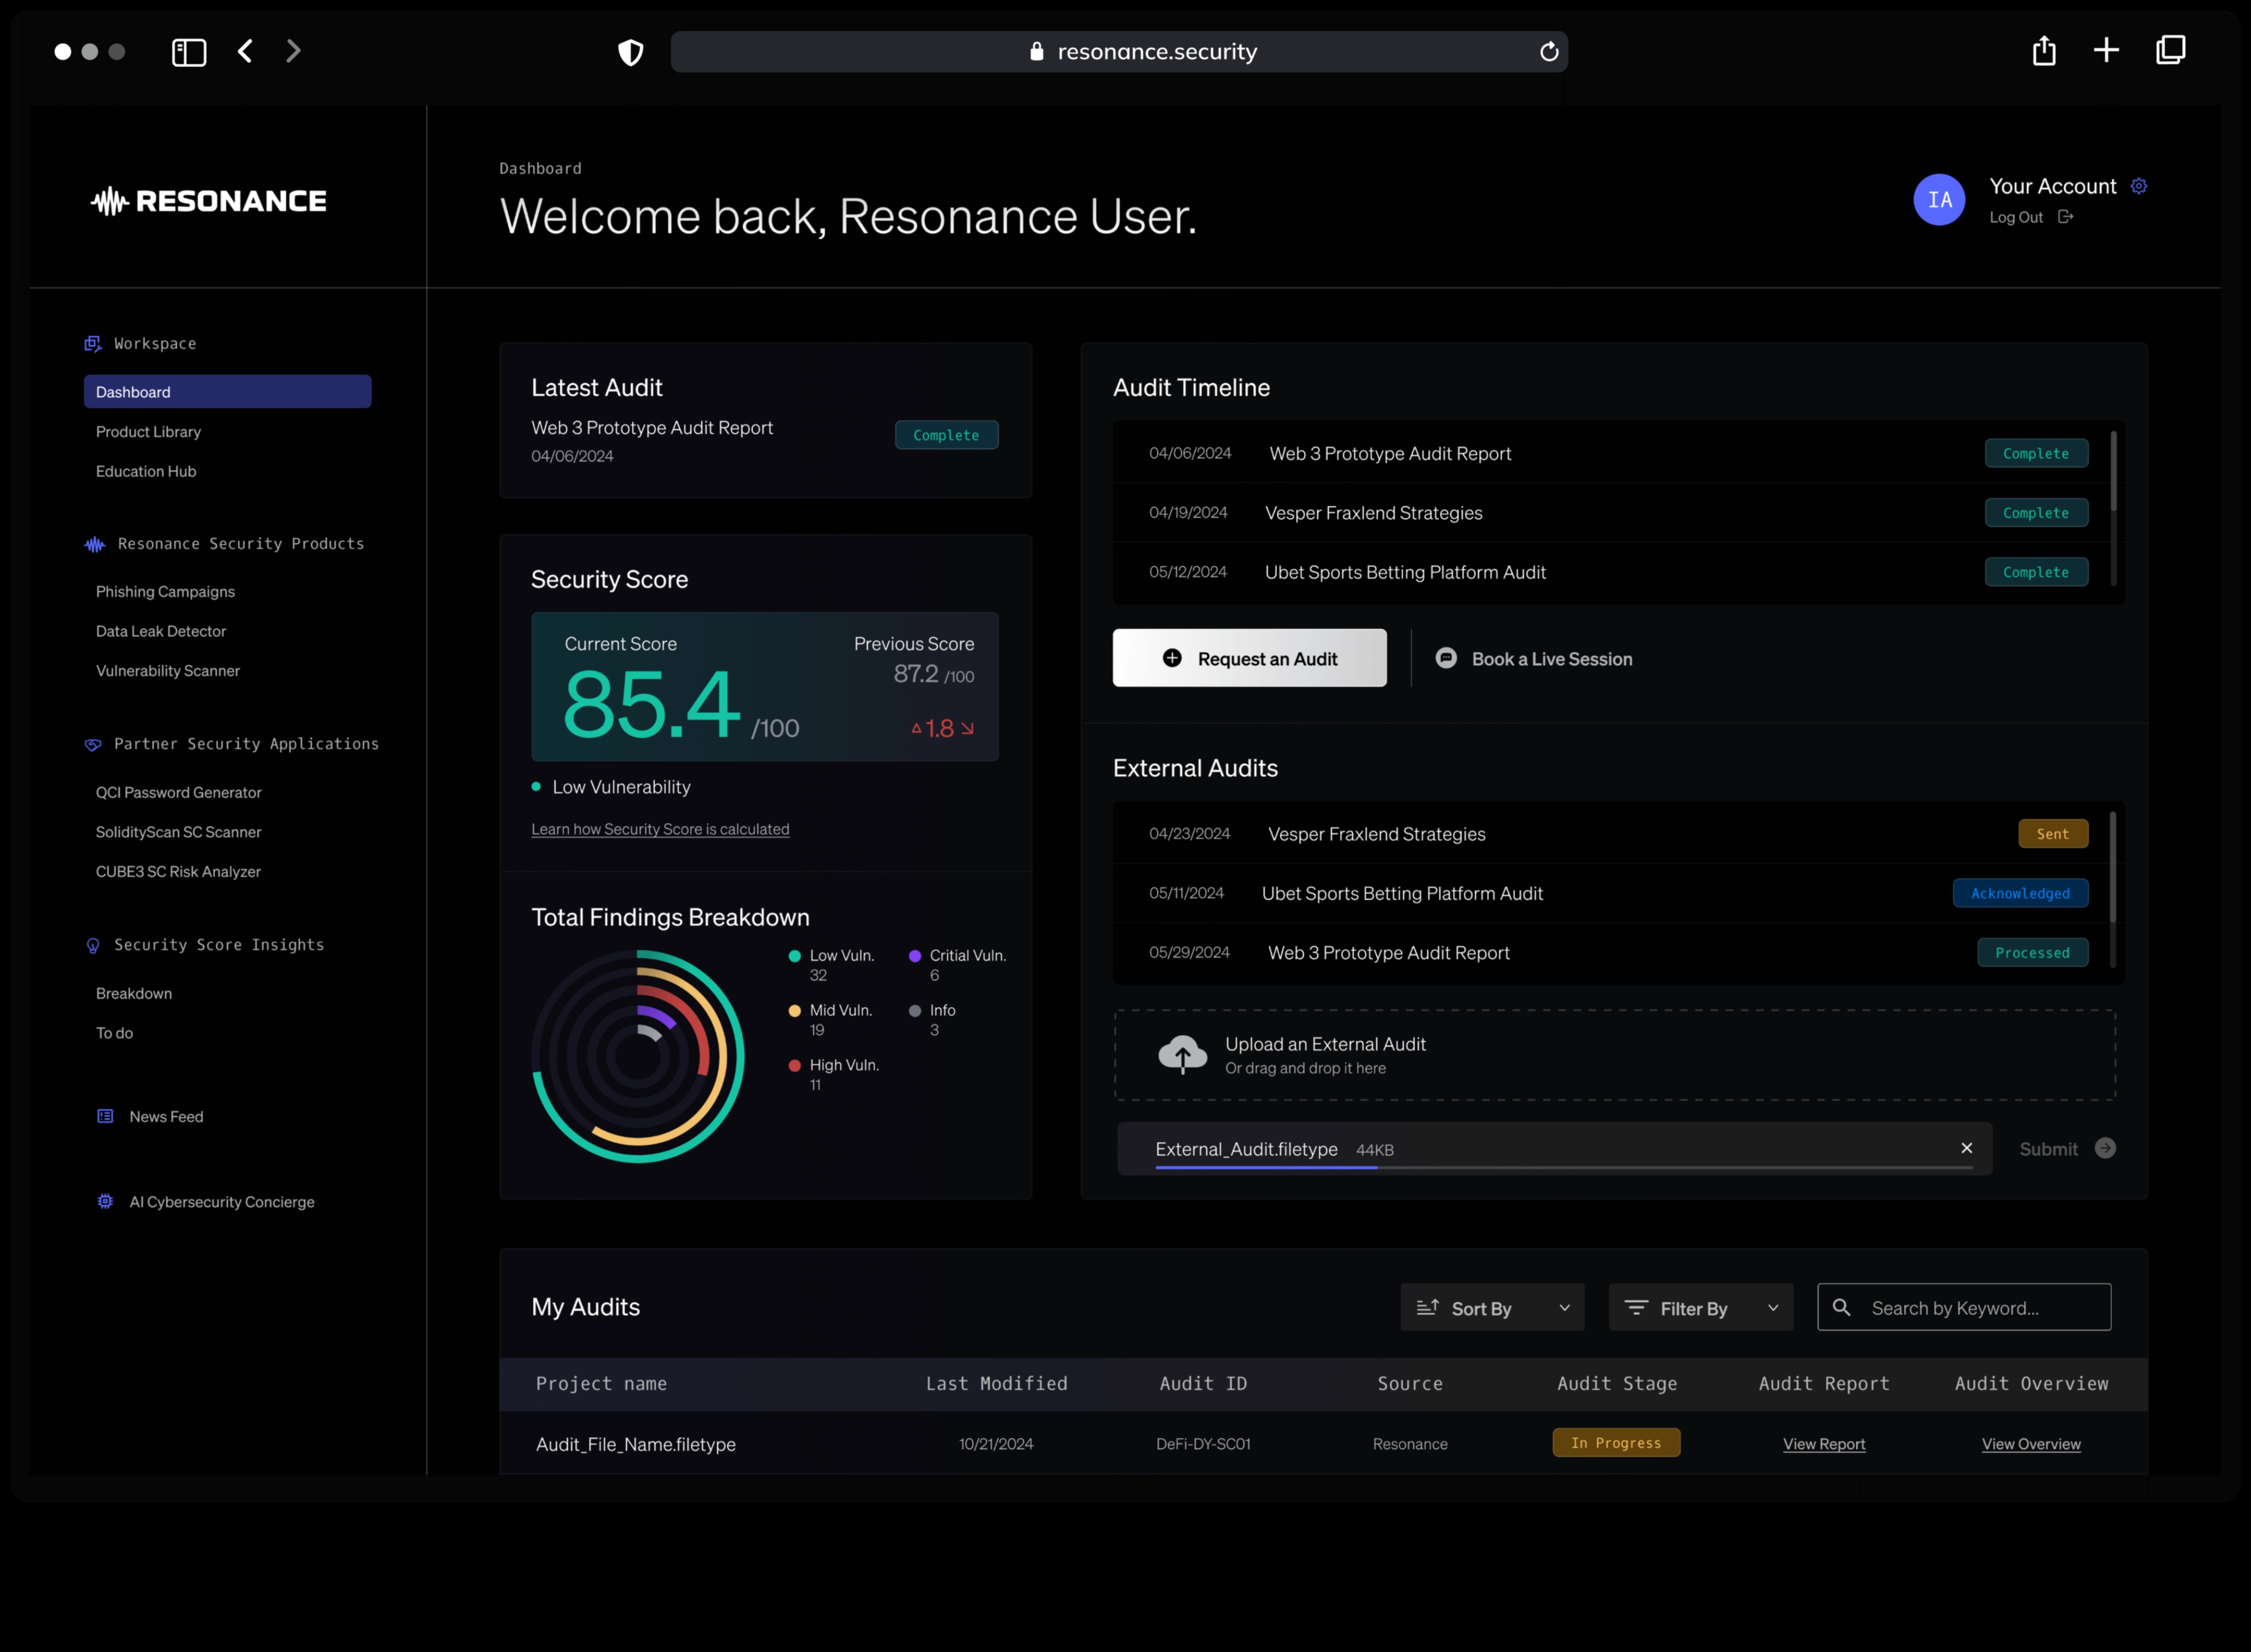The image size is (2251, 1652).
Task: Reload the page with refresh icon
Action: coord(1548,52)
